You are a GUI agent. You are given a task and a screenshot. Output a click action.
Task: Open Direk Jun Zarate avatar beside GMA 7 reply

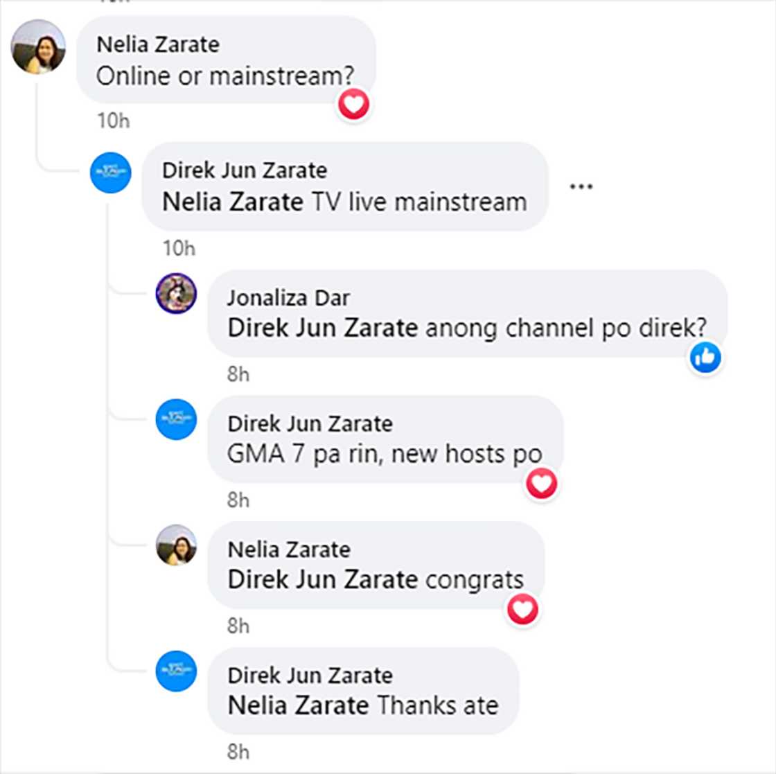[x=176, y=419]
